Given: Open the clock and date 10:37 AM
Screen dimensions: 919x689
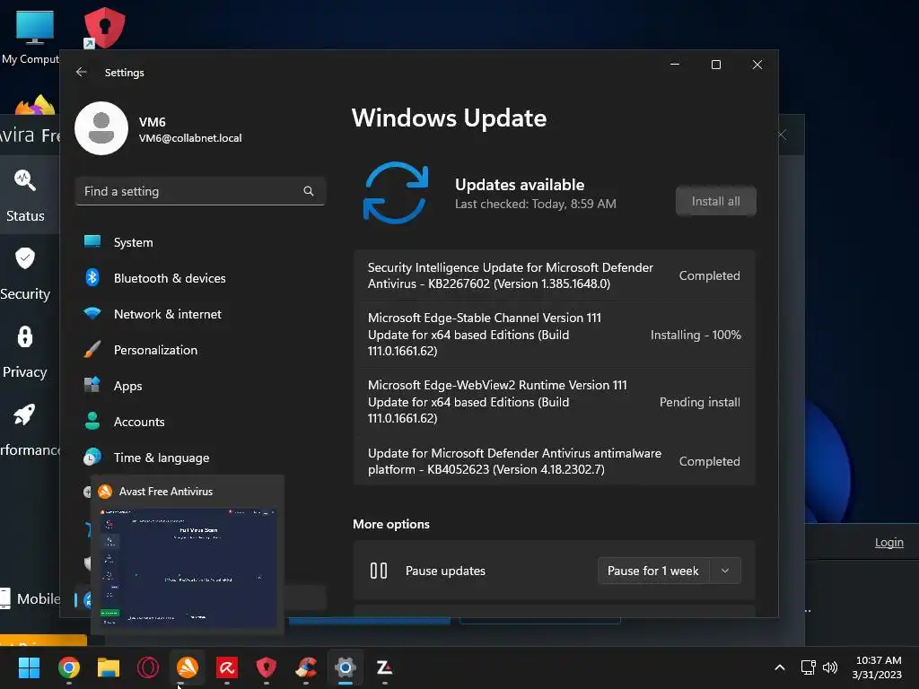Looking at the screenshot, I should click(x=877, y=667).
